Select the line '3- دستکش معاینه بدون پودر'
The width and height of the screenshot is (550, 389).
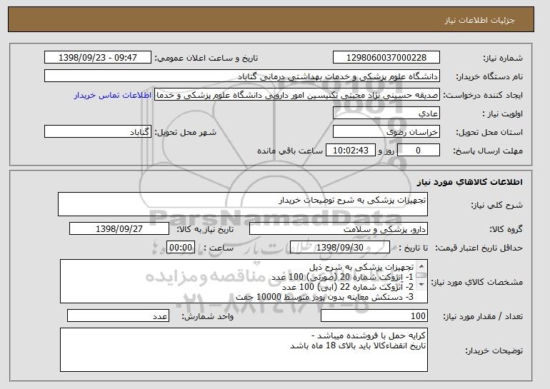coord(325,297)
